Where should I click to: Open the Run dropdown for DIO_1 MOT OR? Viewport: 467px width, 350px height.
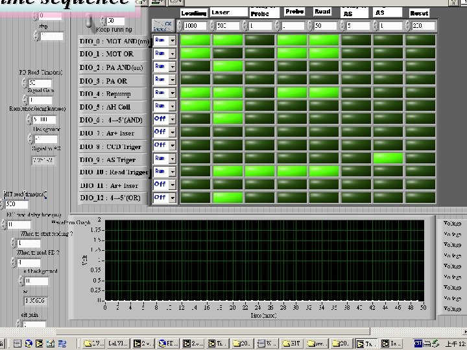(164, 53)
